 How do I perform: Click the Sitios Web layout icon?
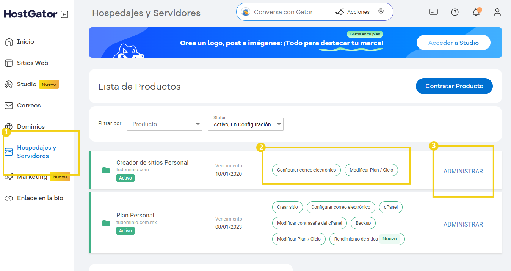[9, 63]
